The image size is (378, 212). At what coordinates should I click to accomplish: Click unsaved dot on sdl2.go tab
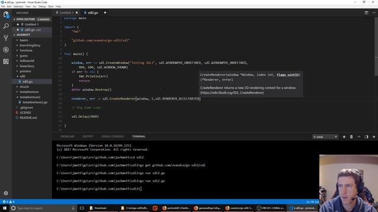click(105, 12)
